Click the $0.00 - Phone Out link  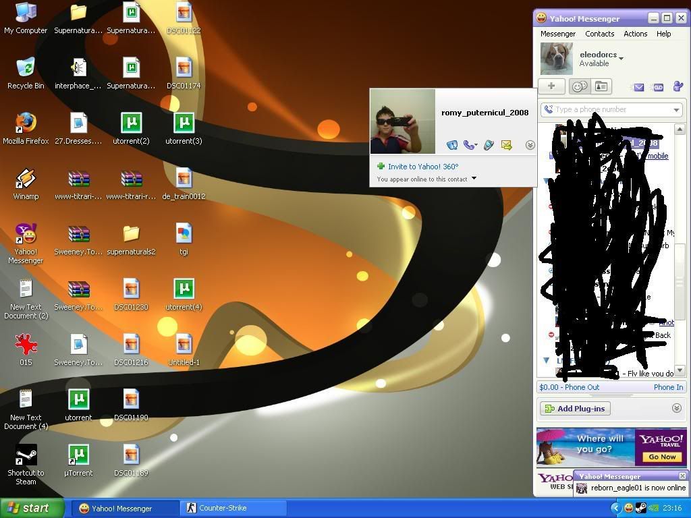coord(570,387)
